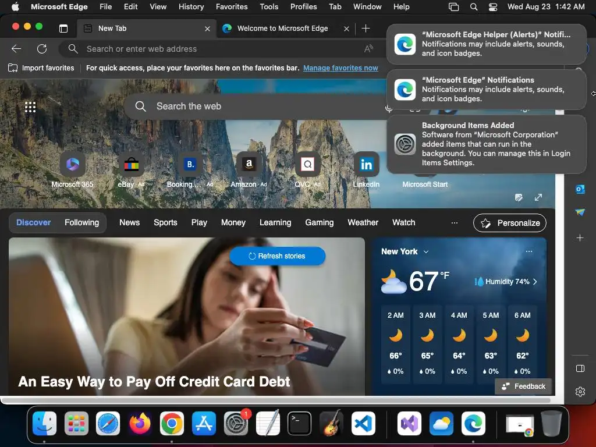This screenshot has width=596, height=447.
Task: Open the eBay quick link tile
Action: click(x=131, y=164)
